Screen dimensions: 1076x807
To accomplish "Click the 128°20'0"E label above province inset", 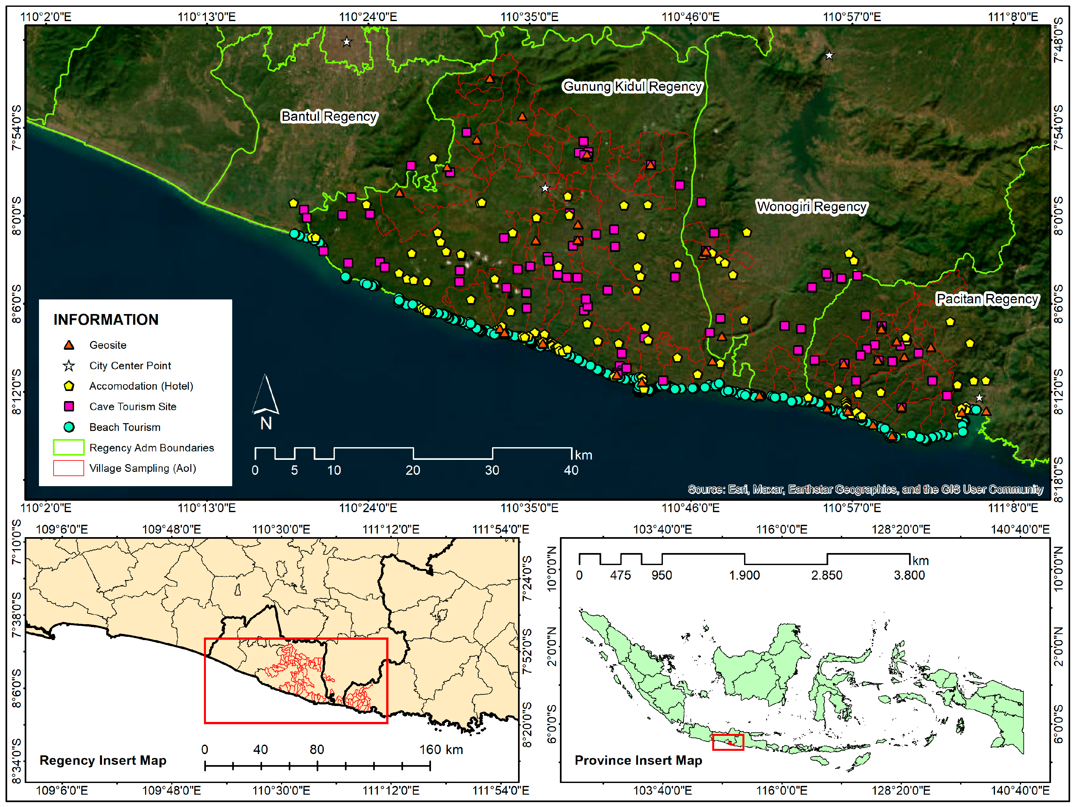I will tap(900, 529).
